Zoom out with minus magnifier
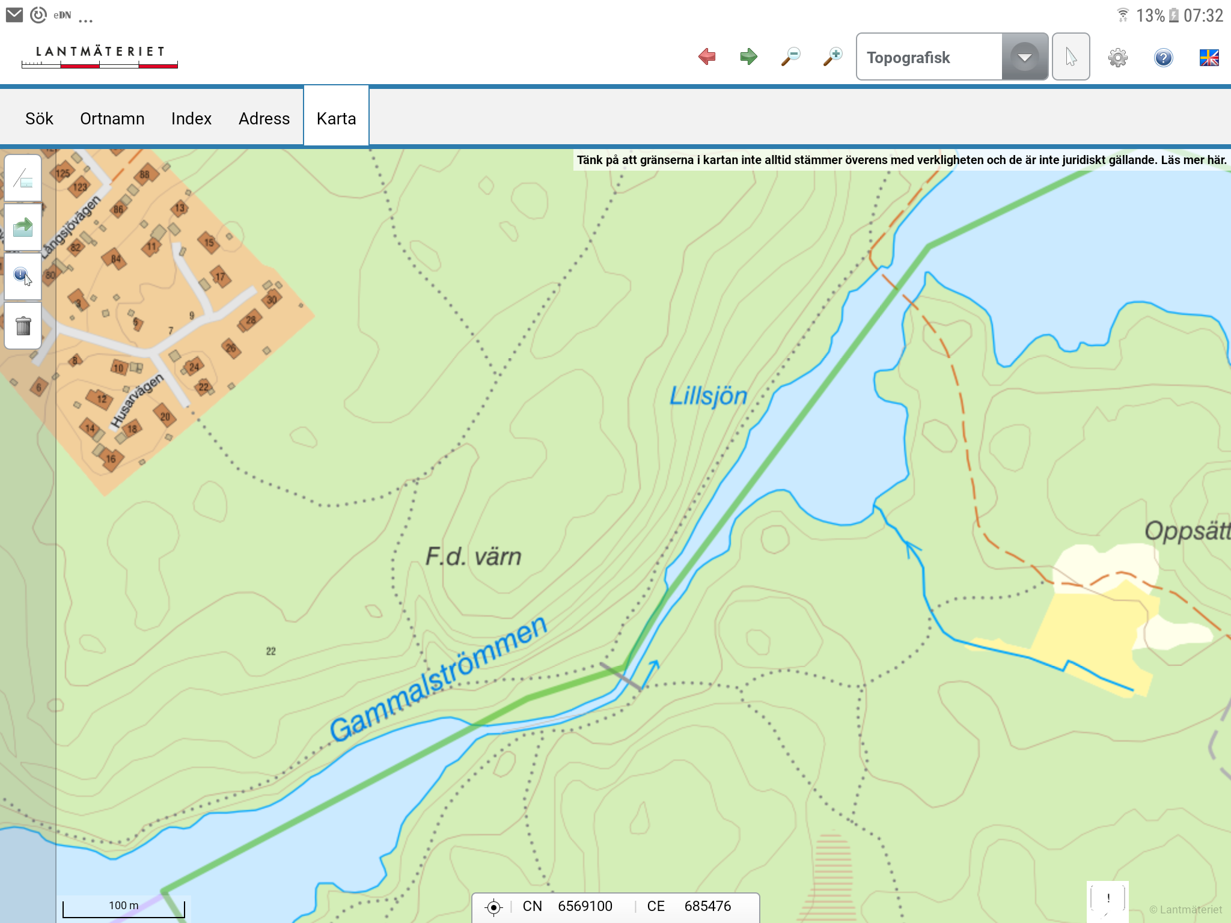The height and width of the screenshot is (923, 1231). pyautogui.click(x=790, y=57)
